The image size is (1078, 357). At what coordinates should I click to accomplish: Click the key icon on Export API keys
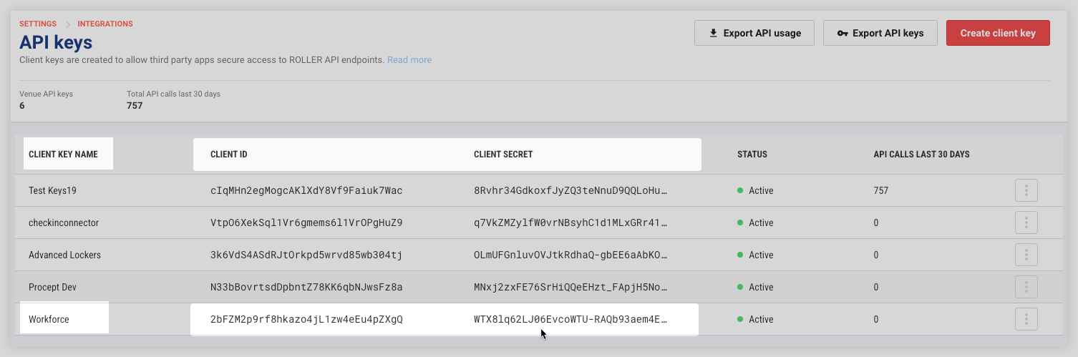(x=843, y=33)
